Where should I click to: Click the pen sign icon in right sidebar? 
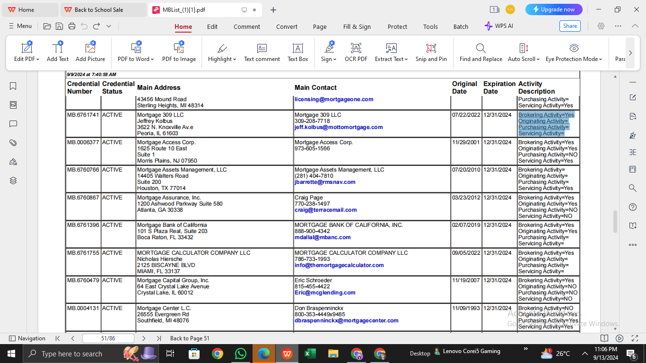pyautogui.click(x=633, y=135)
